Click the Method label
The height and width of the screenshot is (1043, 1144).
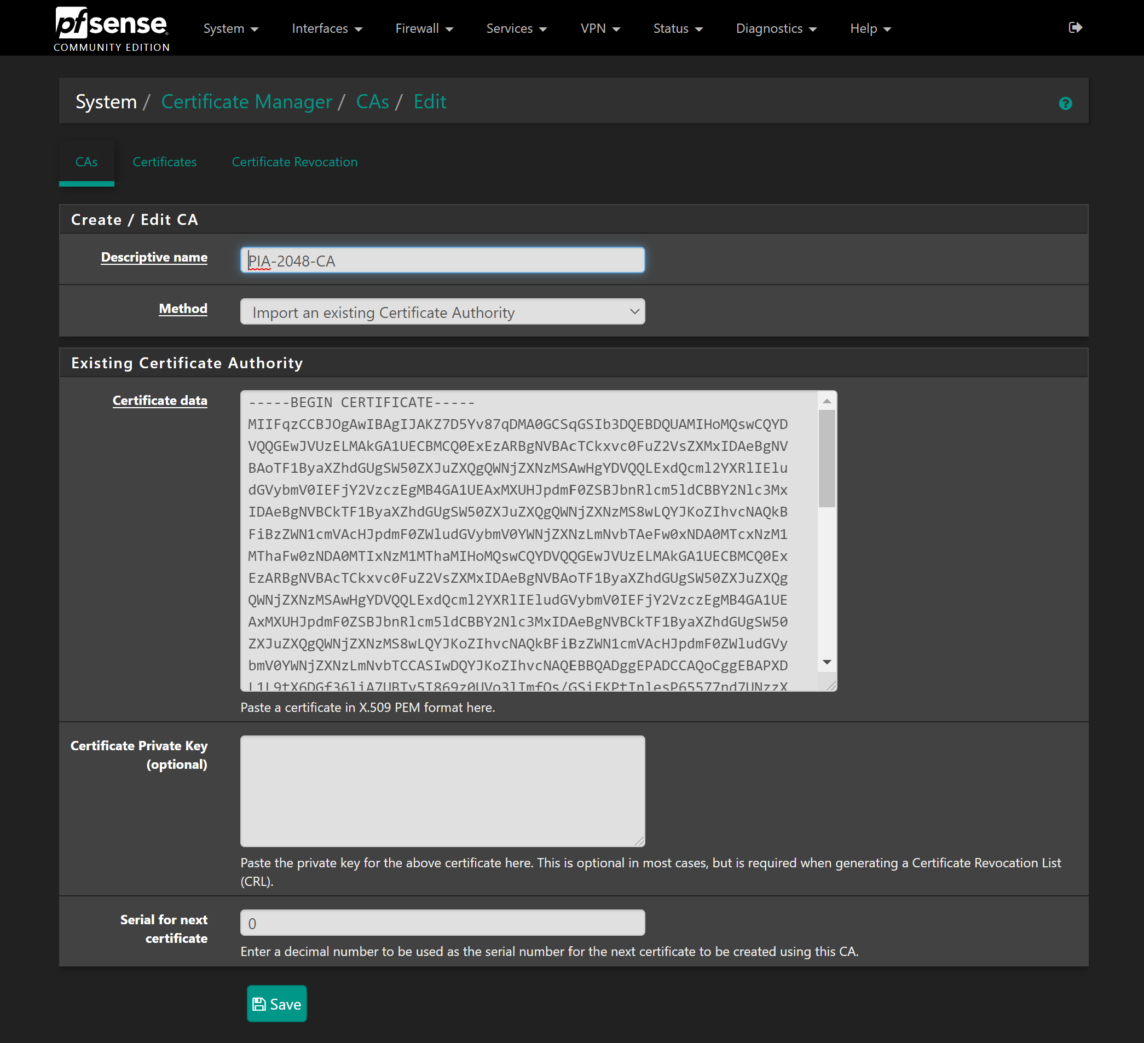(x=183, y=309)
